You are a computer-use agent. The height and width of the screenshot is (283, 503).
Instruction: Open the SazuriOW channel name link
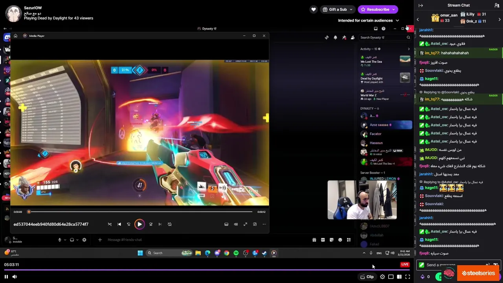point(33,8)
